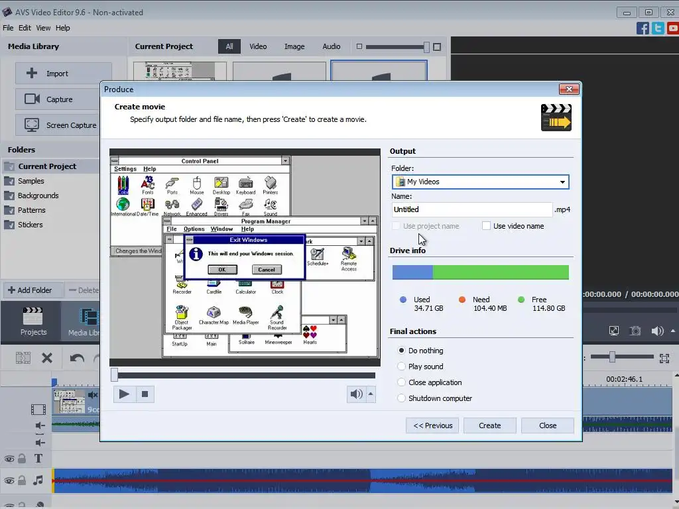Expand the main preview volume arrow

pos(672,331)
